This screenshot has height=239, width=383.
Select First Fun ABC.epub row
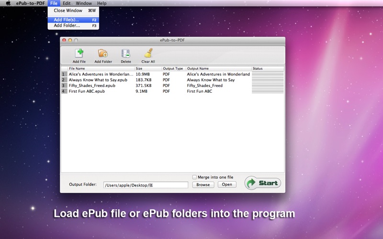(172, 91)
